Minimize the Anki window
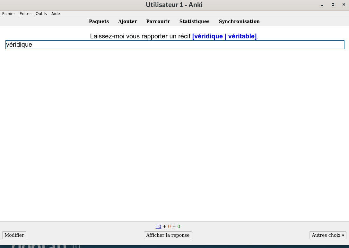Viewport: 349px width, 248px height. (x=322, y=5)
